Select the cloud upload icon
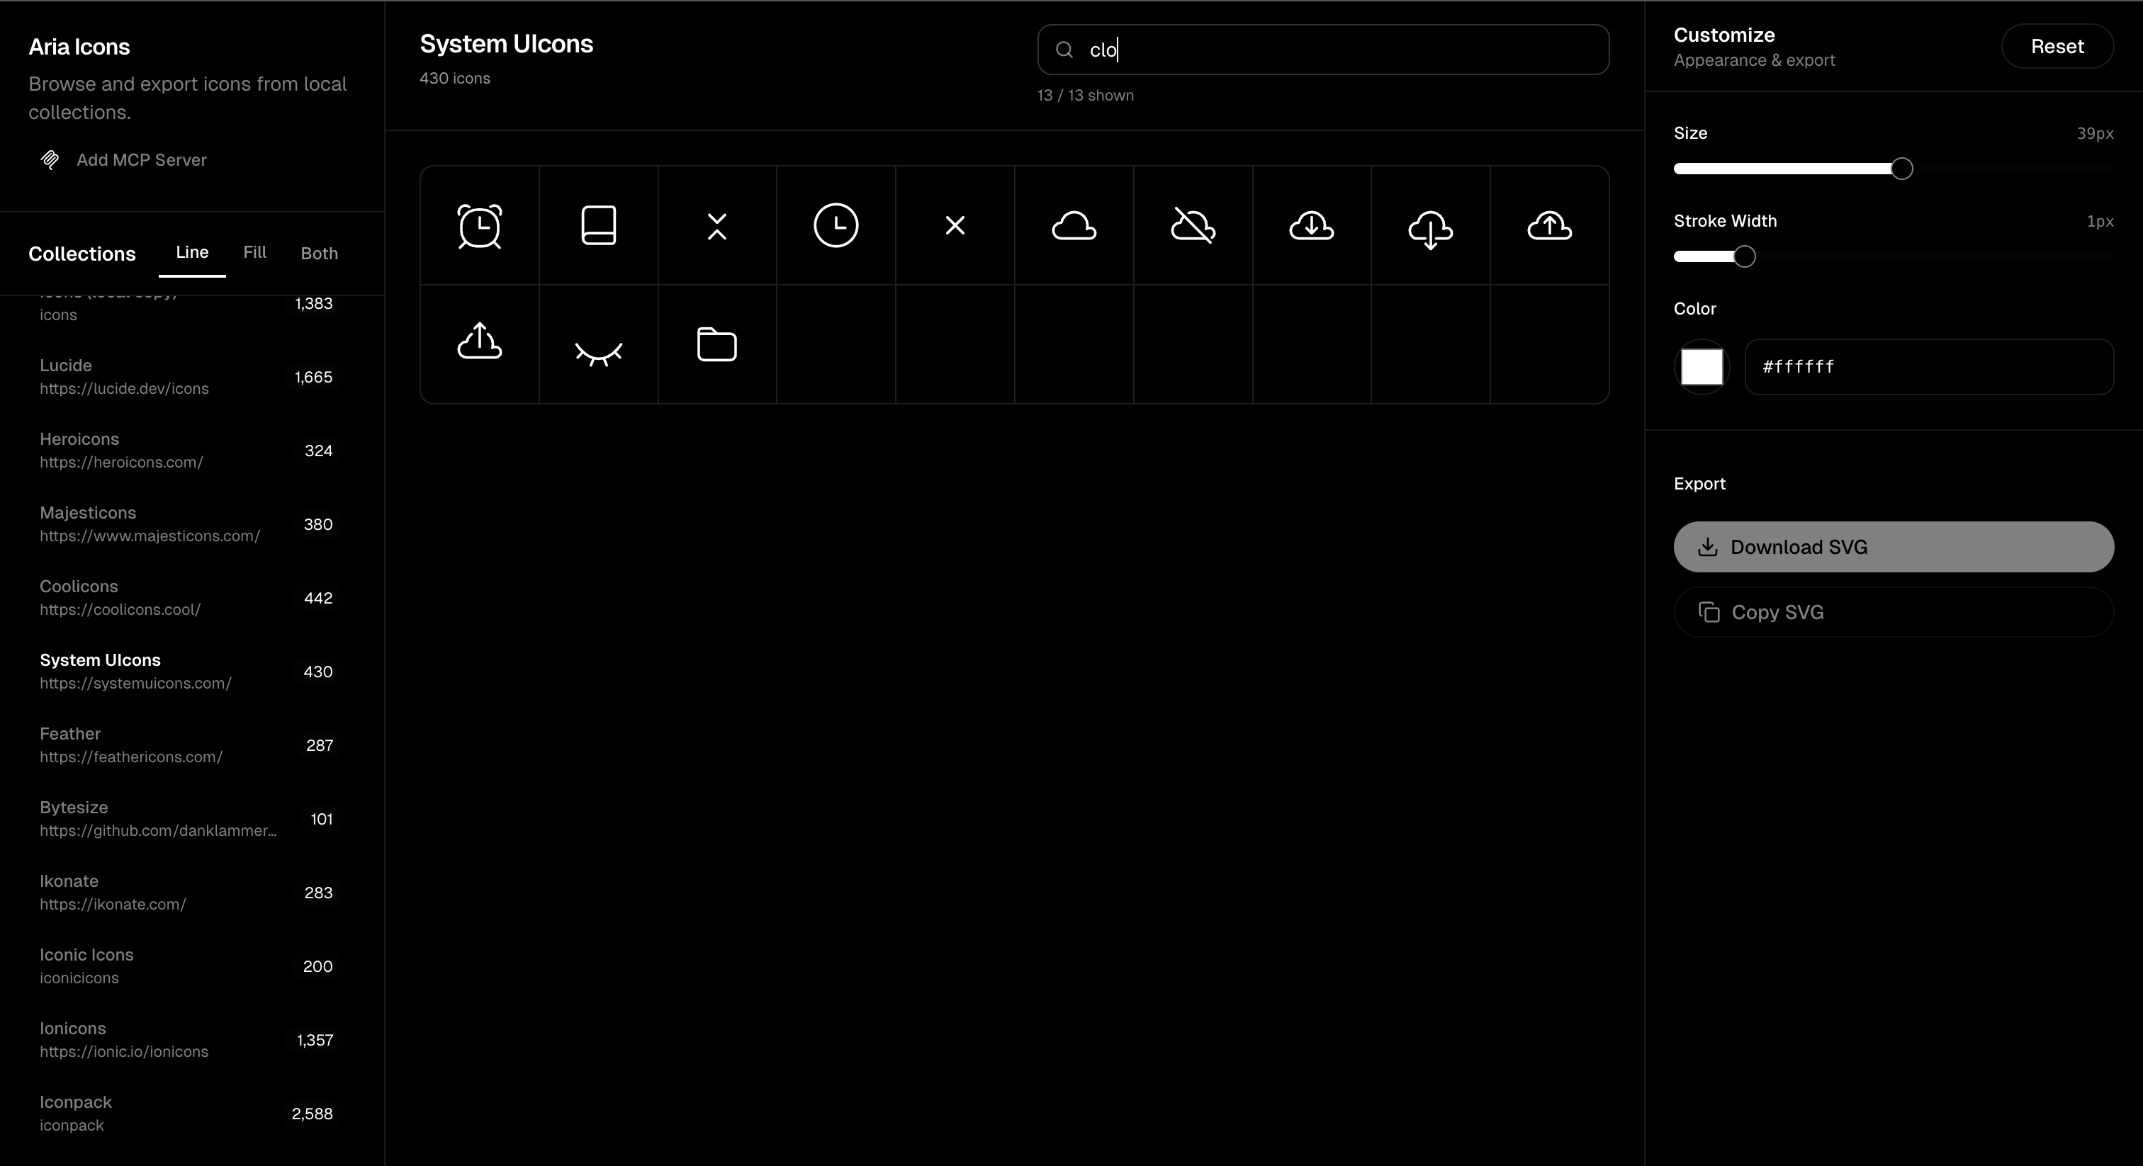This screenshot has height=1166, width=2143. tap(1549, 225)
